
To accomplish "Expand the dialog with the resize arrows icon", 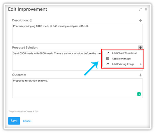I will click(140, 9).
